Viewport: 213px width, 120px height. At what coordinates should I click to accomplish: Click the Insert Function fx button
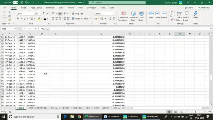36,29
